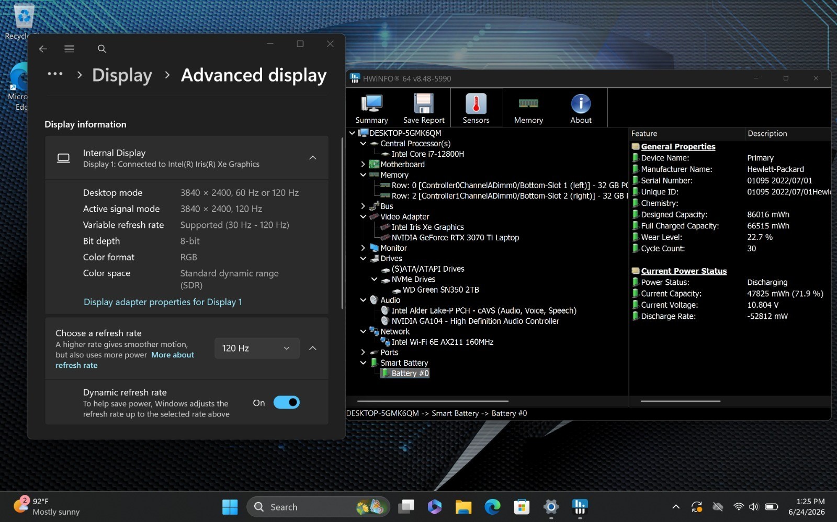Open File Explorer from the taskbar
The image size is (837, 522).
(x=463, y=506)
